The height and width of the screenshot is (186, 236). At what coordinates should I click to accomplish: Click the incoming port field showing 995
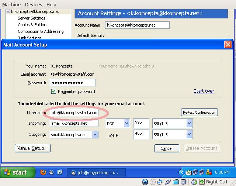click(x=141, y=123)
